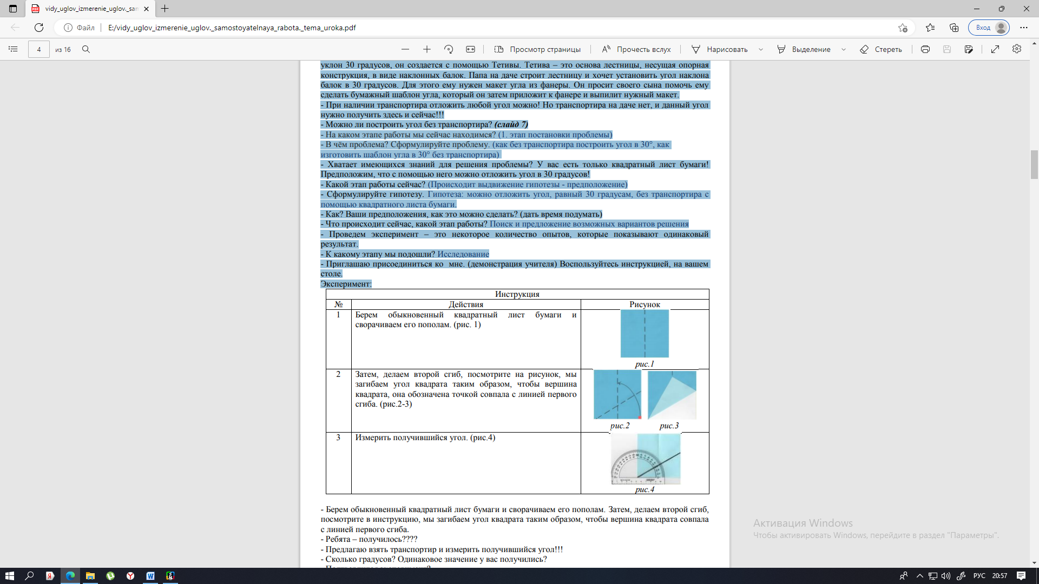The height and width of the screenshot is (584, 1039).
Task: Open Просмотр страницы view options
Action: pyautogui.click(x=537, y=49)
